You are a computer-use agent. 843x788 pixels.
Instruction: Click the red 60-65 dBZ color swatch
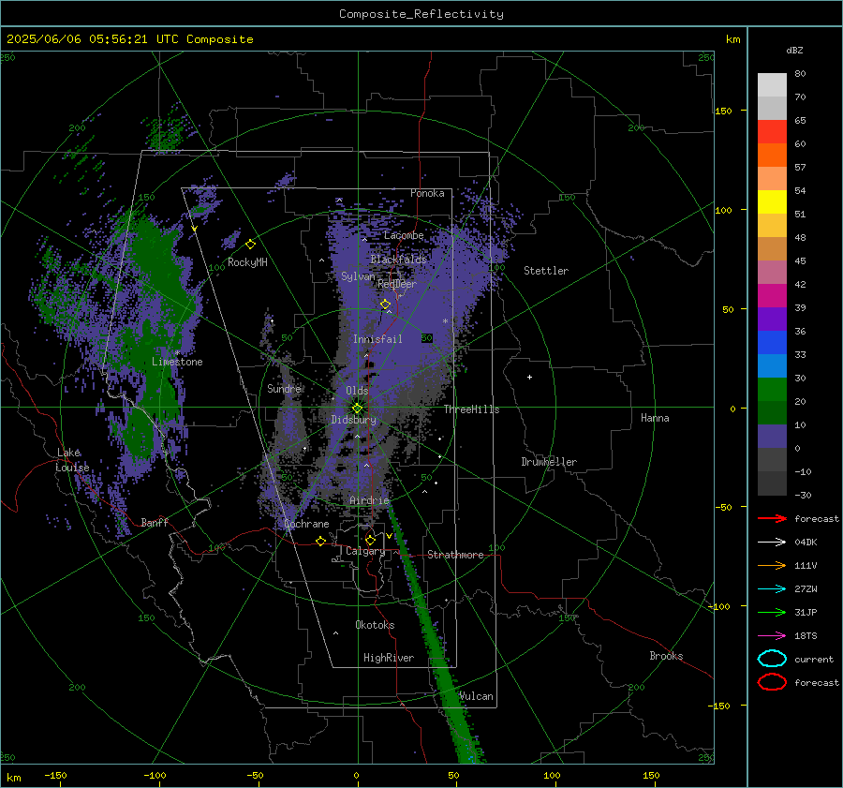tap(772, 131)
